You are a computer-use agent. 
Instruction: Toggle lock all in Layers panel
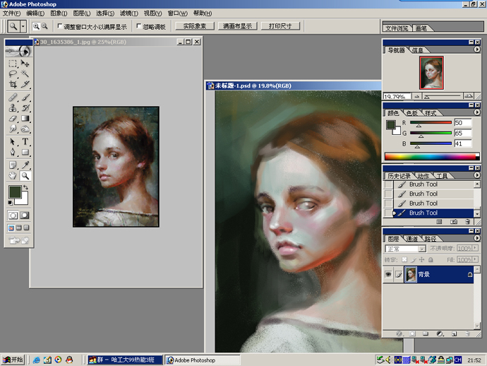431,259
